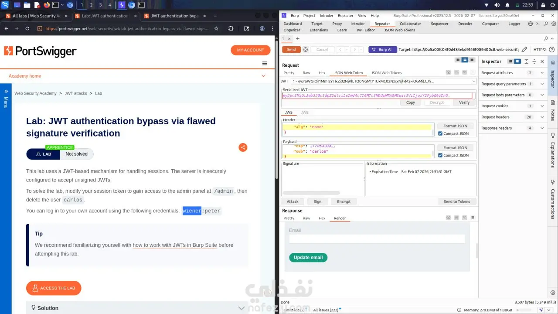Go back in Repeater request history
Screen dimensions: 558x314
pos(340,50)
